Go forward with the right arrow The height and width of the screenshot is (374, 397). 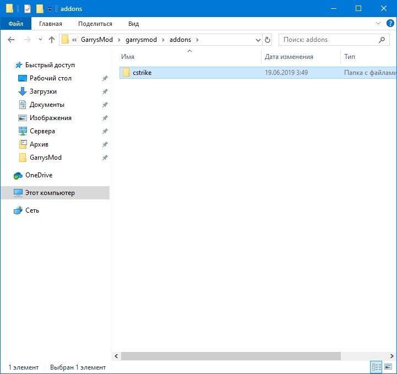click(28, 40)
